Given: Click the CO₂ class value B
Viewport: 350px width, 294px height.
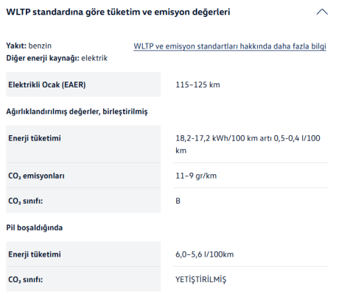Looking at the screenshot, I should pyautogui.click(x=178, y=201).
